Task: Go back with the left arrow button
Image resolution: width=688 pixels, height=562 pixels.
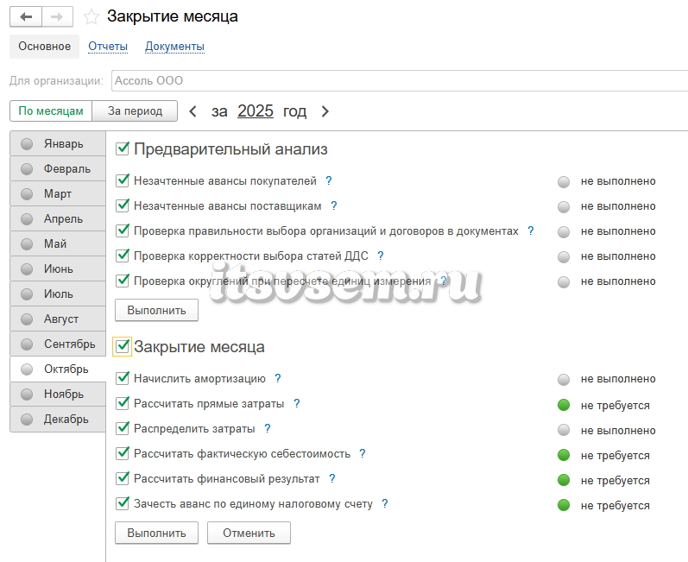Action: pos(26,17)
